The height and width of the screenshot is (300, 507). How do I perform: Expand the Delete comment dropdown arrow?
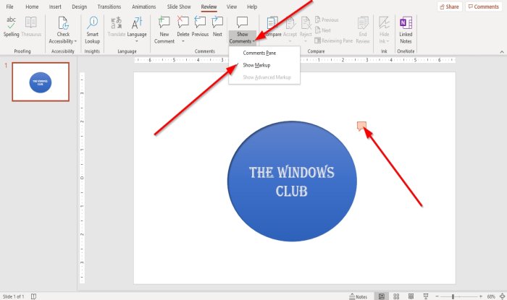[183, 41]
